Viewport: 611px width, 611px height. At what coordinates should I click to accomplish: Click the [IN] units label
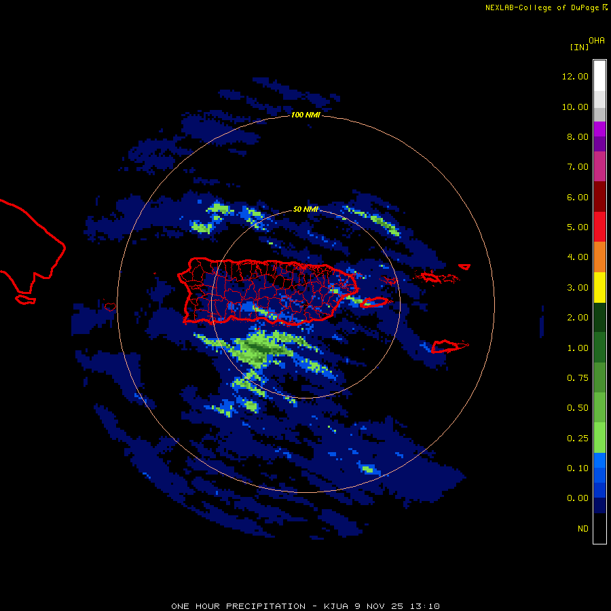click(x=579, y=48)
